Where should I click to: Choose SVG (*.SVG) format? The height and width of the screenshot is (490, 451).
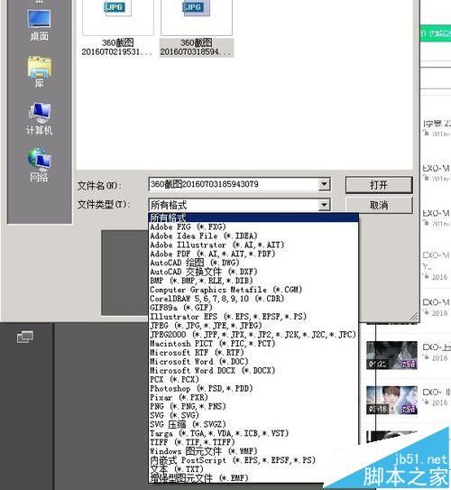coord(253,415)
